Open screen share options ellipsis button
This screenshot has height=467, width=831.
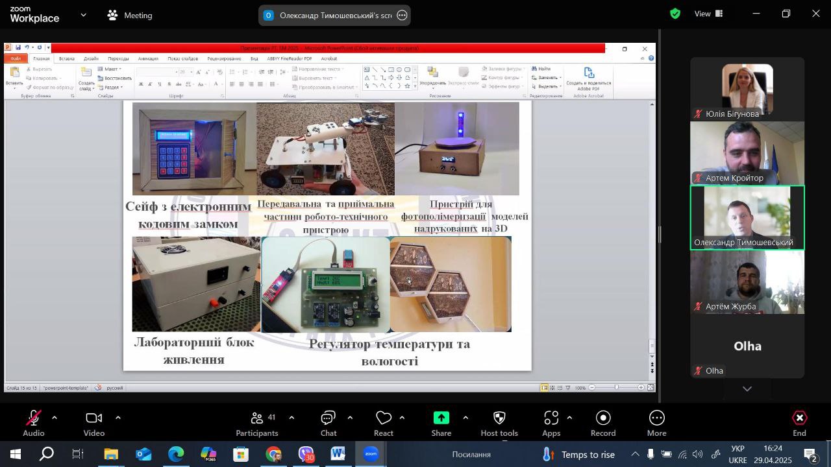click(402, 16)
